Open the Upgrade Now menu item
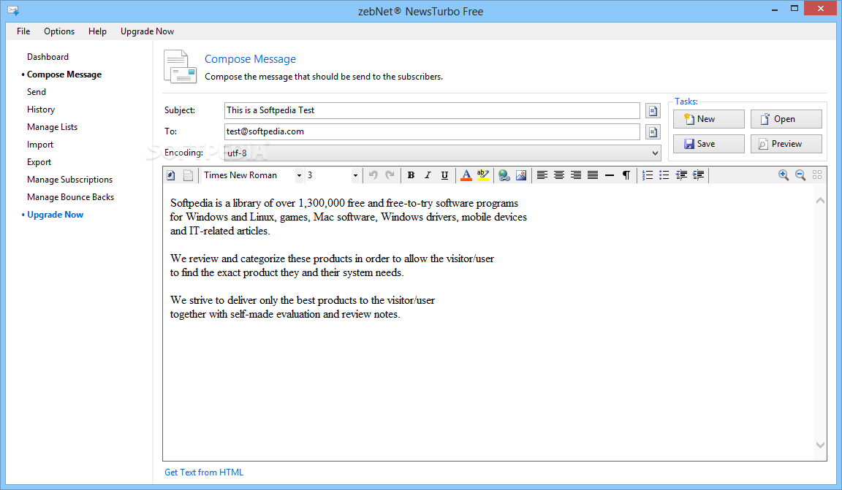The image size is (842, 490). tap(147, 31)
